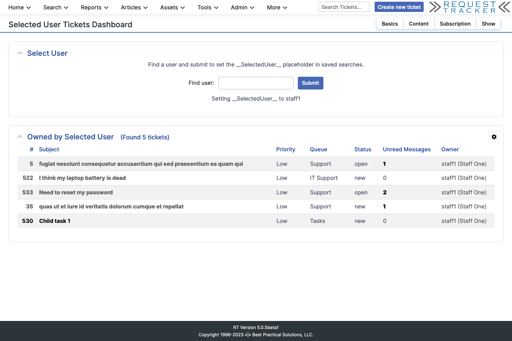This screenshot has width=512, height=341.
Task: Click the Submit button to set SelectedUser
Action: coord(310,83)
